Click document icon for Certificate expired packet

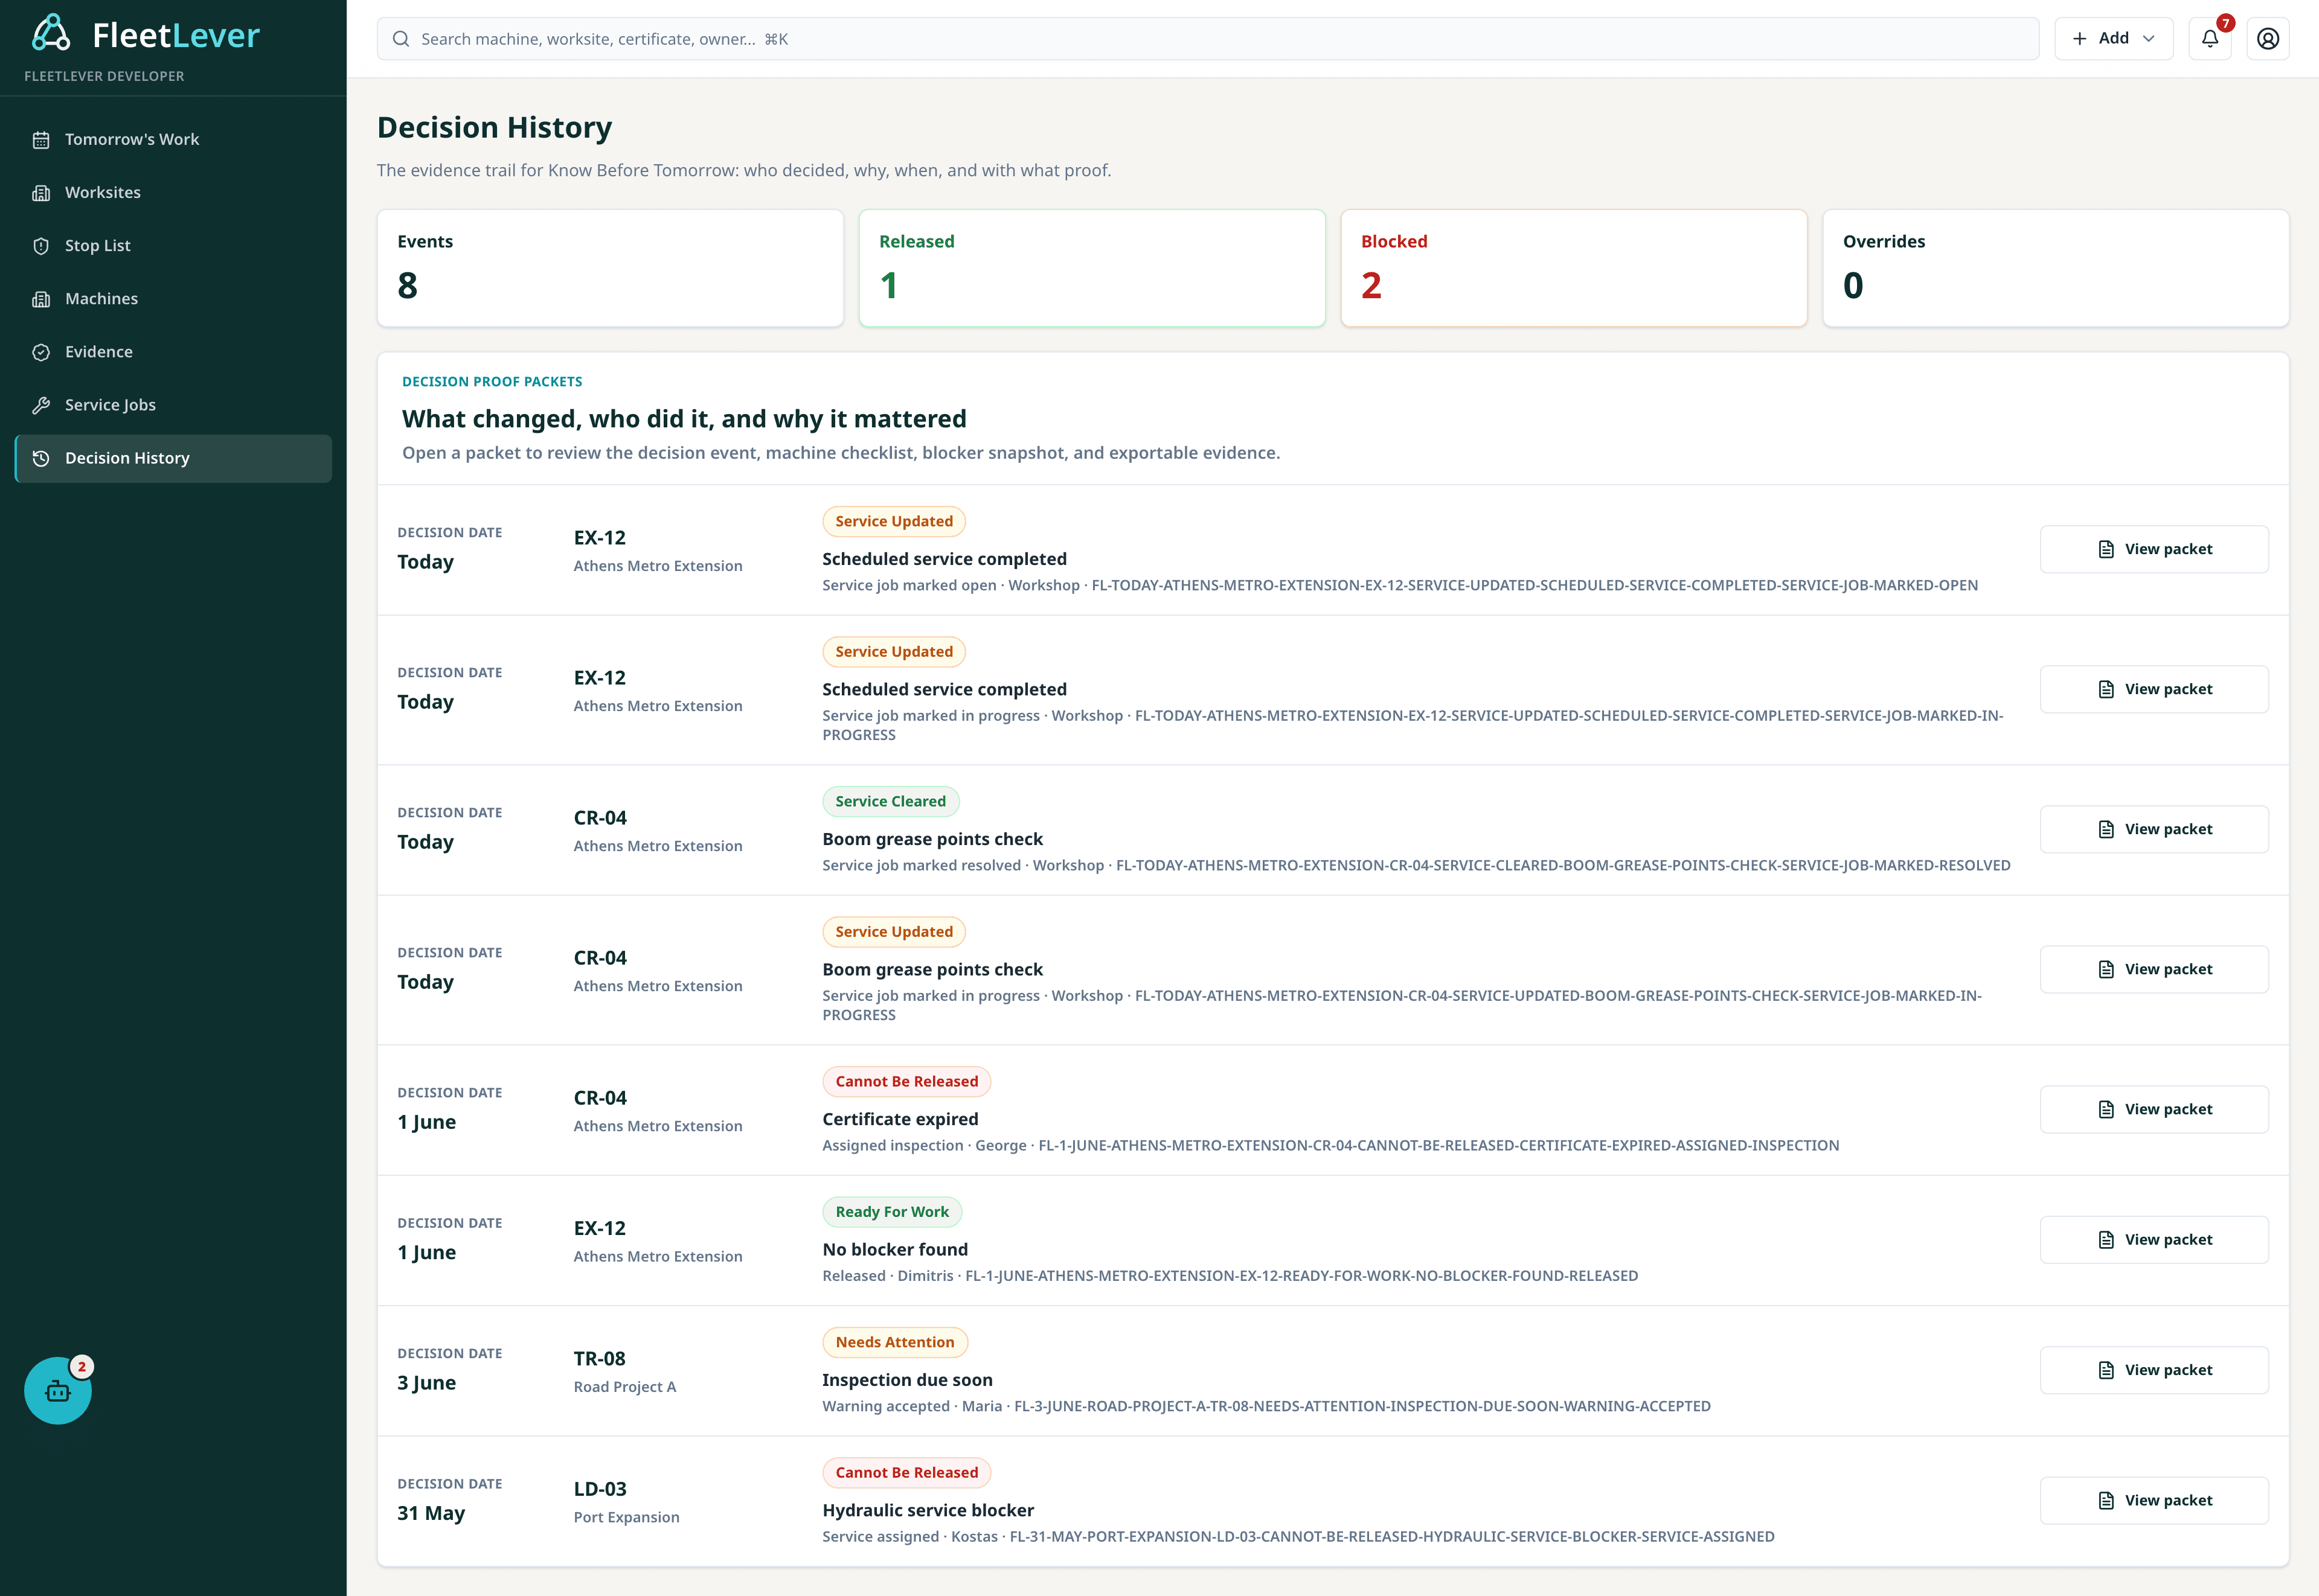pos(2106,1109)
